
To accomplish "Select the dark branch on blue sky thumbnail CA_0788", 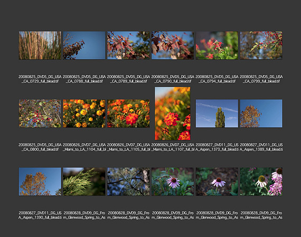I will coord(84,45).
